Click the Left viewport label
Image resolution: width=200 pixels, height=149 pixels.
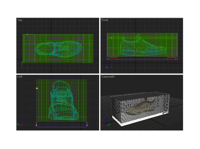tap(20, 77)
